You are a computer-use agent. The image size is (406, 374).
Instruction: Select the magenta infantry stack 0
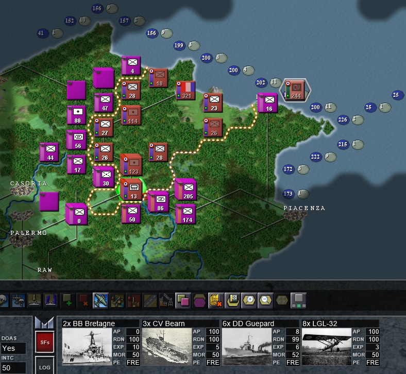[77, 214]
